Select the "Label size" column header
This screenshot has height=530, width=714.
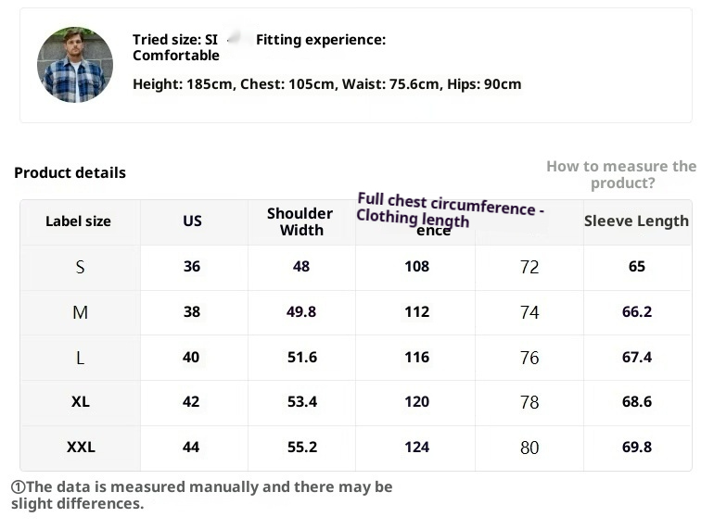click(x=78, y=221)
